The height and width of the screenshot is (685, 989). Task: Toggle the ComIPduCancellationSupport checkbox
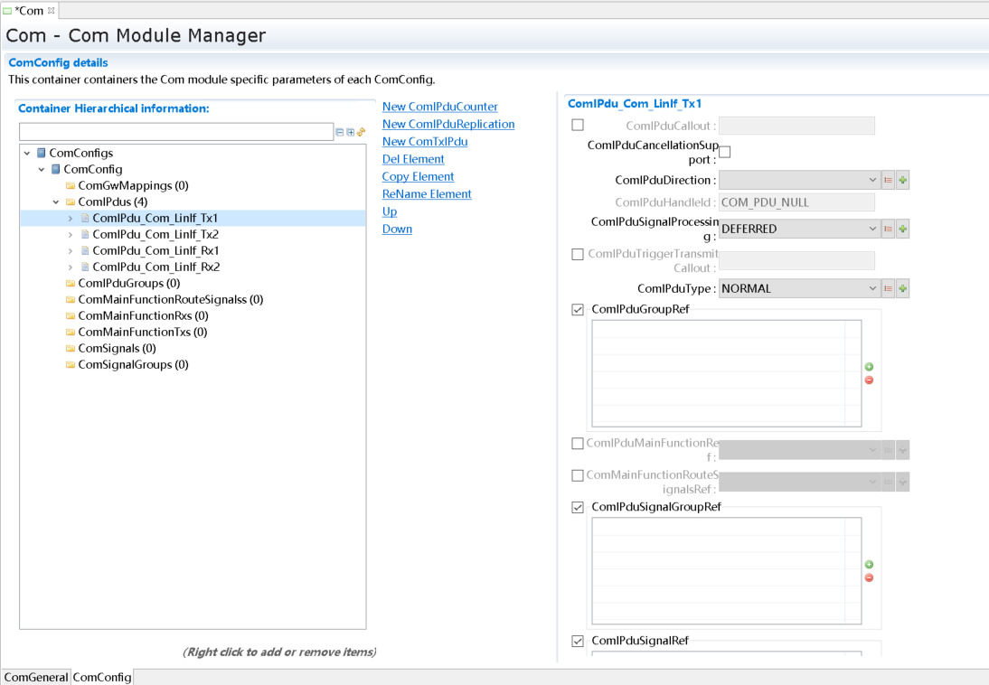(x=725, y=152)
